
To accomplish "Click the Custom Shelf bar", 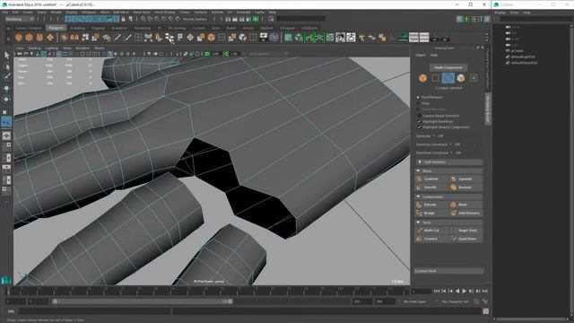I will [448, 271].
